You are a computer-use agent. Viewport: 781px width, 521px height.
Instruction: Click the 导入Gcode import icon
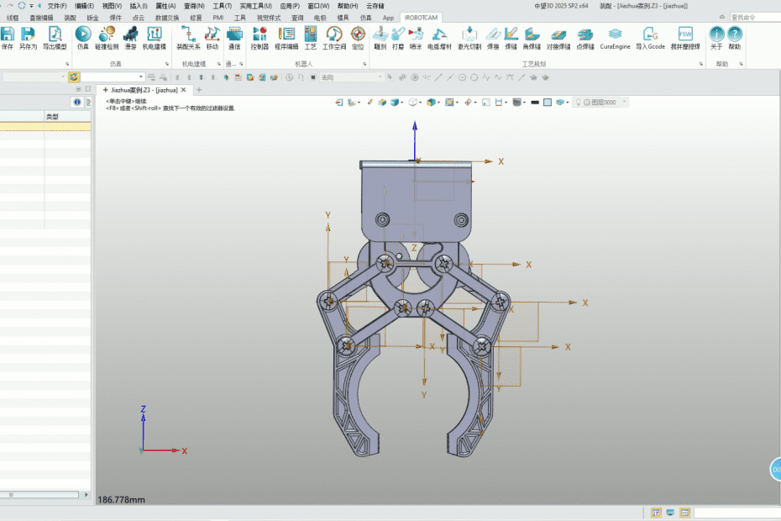tap(650, 35)
